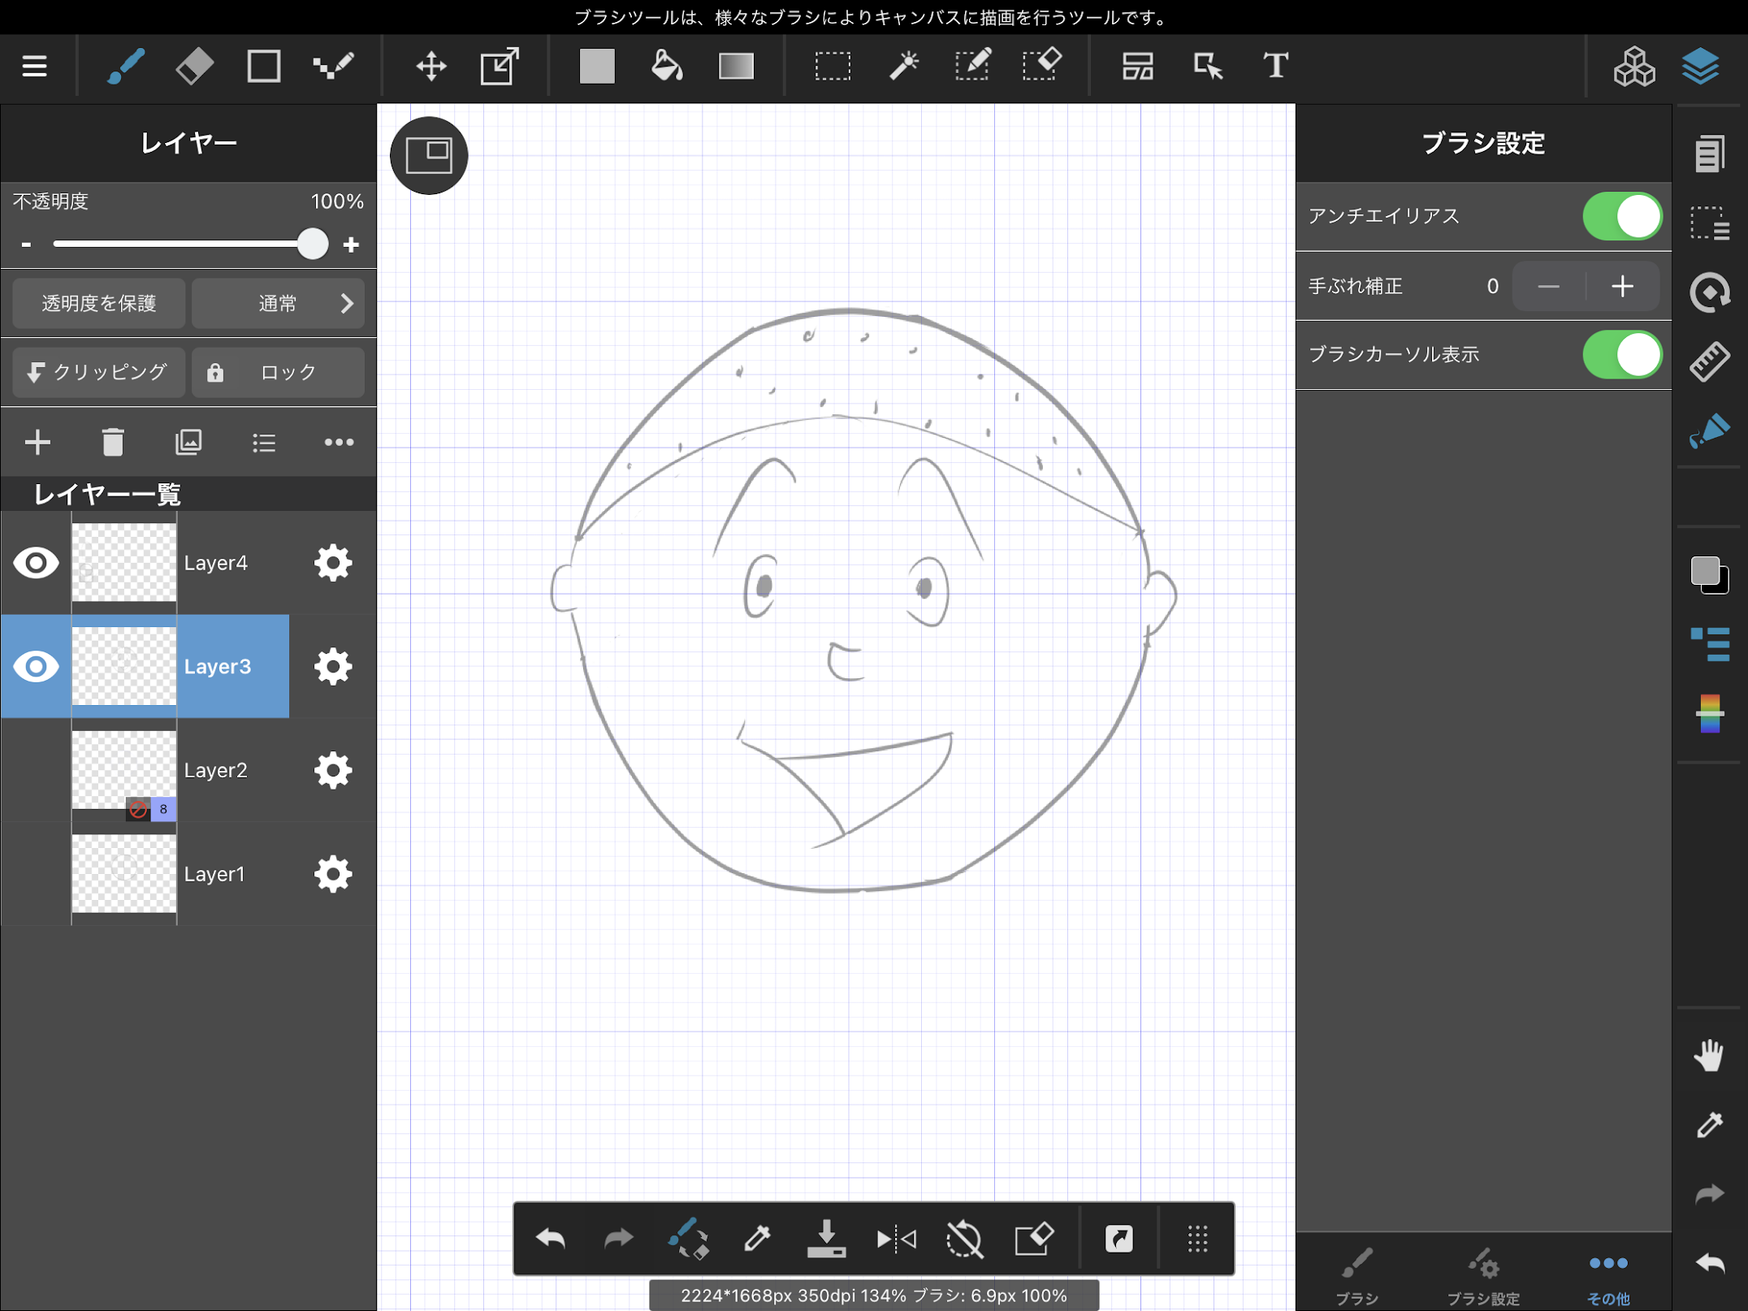This screenshot has height=1311, width=1748.
Task: Select the Eraser tool in top toolbar
Action: (x=194, y=66)
